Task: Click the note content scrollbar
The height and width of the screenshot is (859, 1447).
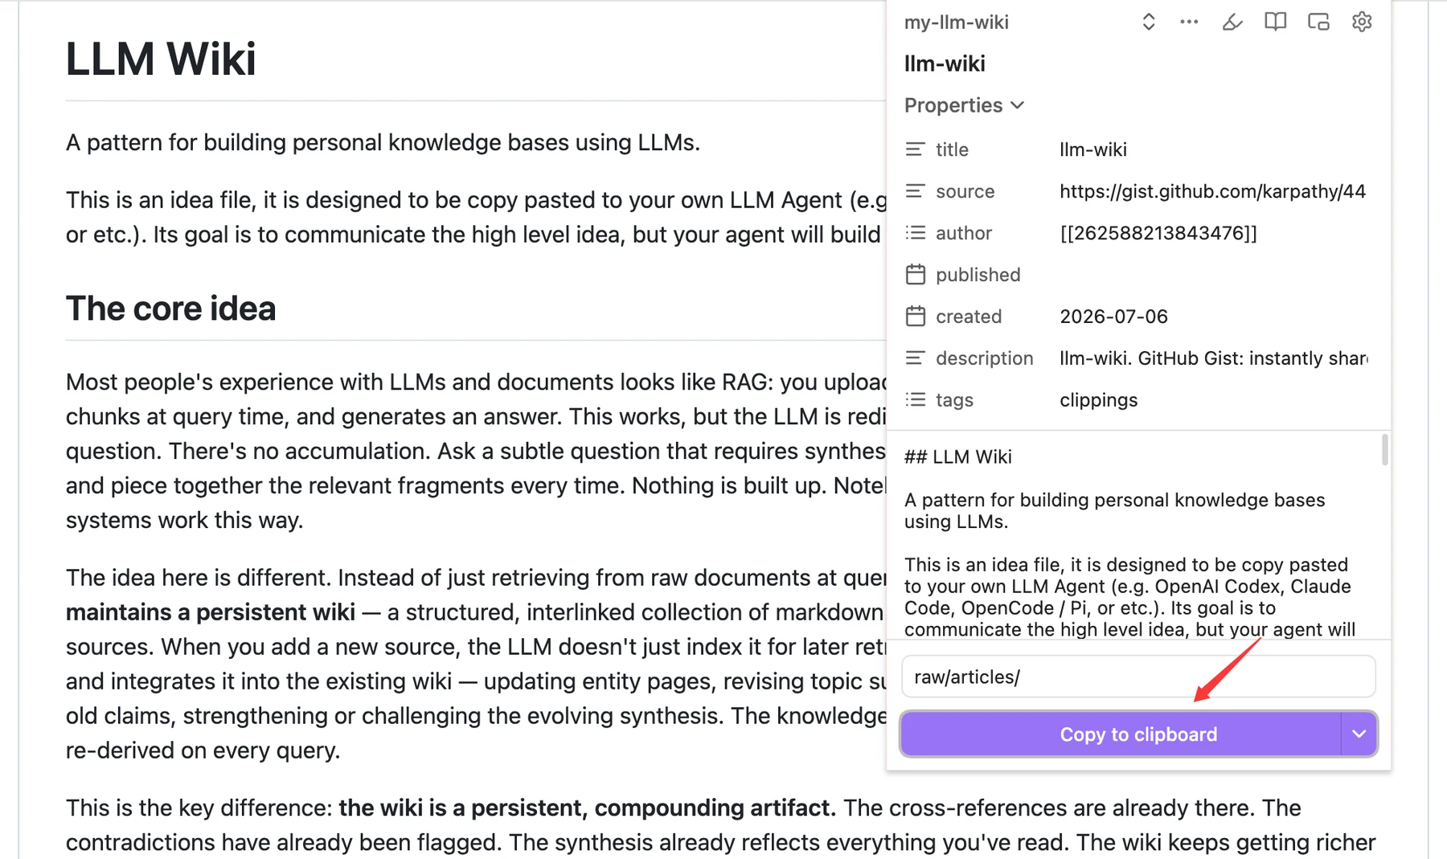Action: coord(1384,450)
